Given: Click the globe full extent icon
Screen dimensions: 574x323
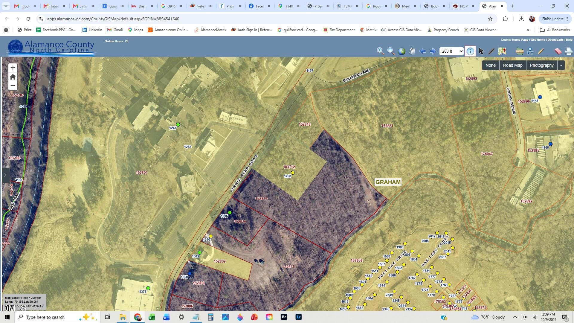Looking at the screenshot, I should click(402, 51).
